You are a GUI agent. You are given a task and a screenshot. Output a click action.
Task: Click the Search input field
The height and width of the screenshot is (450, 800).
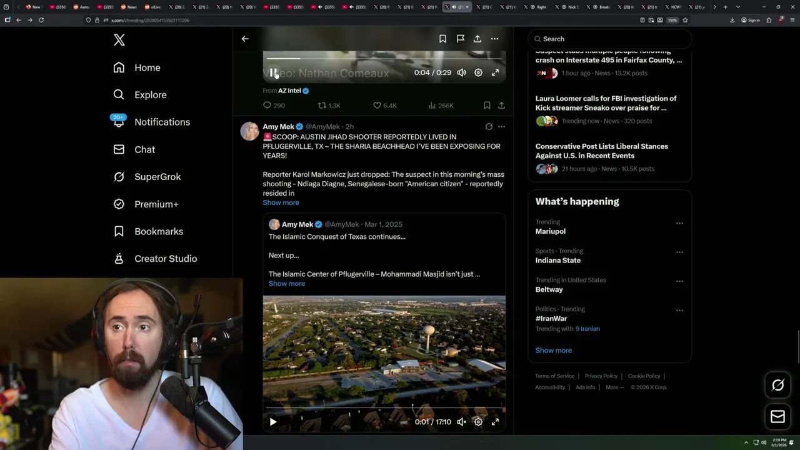[609, 39]
